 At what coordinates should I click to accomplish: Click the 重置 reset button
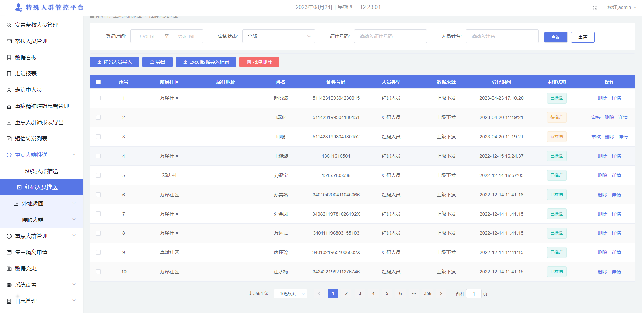pyautogui.click(x=583, y=37)
